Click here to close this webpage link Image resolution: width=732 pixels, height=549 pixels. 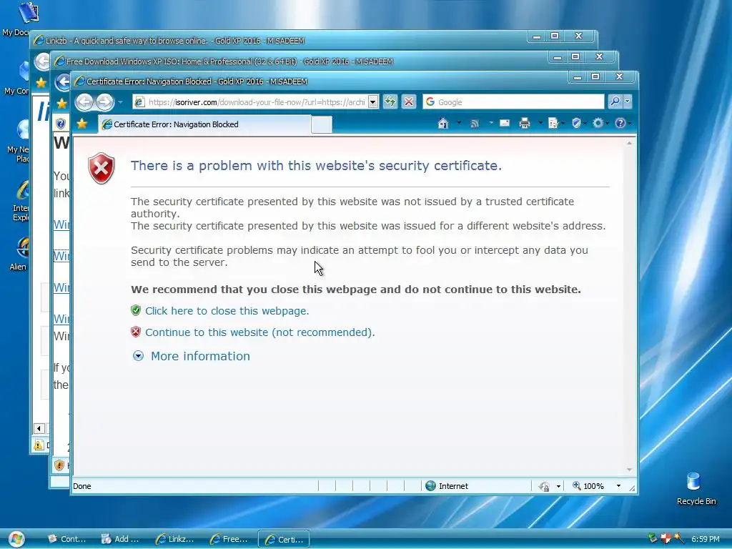coord(227,311)
